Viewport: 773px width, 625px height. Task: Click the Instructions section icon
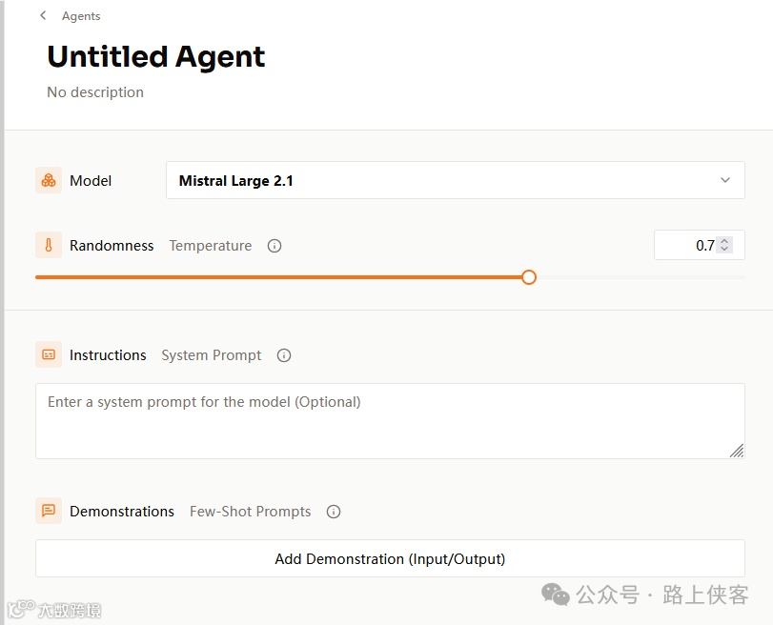click(x=49, y=354)
